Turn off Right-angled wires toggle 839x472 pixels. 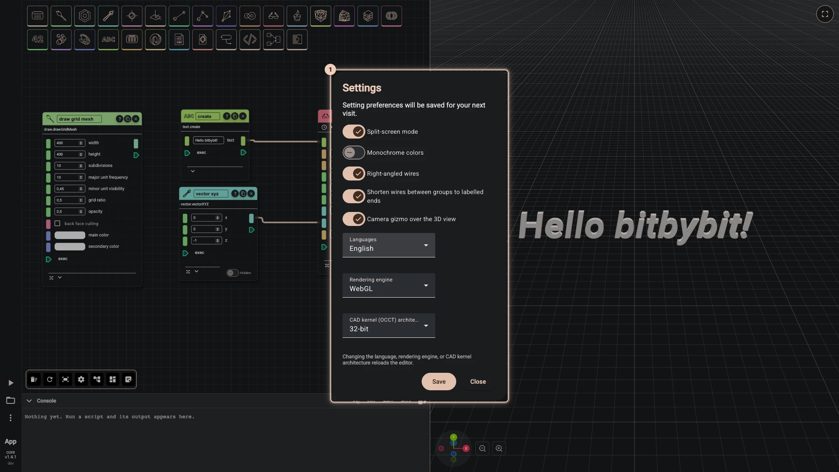[354, 174]
